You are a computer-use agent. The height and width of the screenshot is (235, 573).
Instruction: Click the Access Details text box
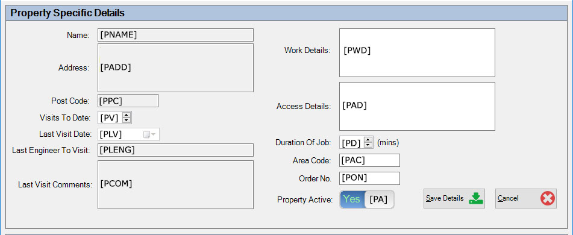417,106
